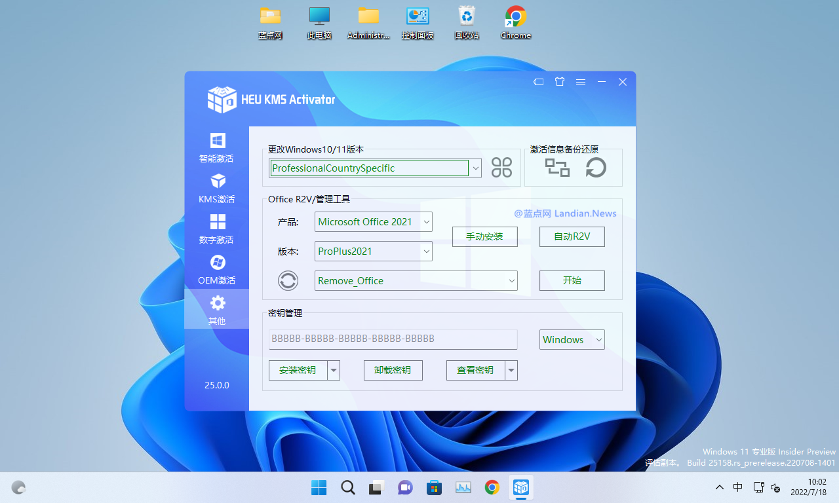Click the refresh icon beside Remove_Office
This screenshot has height=503, width=839.
point(288,280)
